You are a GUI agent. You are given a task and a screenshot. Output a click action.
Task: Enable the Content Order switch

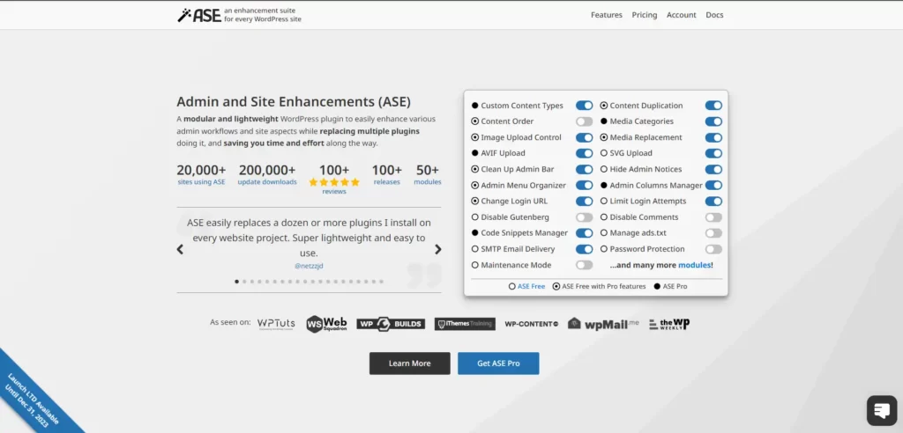(x=584, y=122)
